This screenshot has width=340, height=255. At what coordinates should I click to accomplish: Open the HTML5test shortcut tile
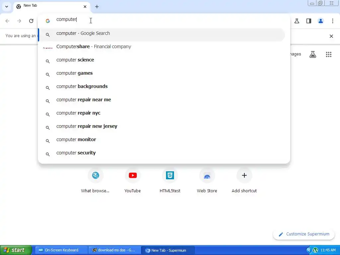tap(170, 180)
